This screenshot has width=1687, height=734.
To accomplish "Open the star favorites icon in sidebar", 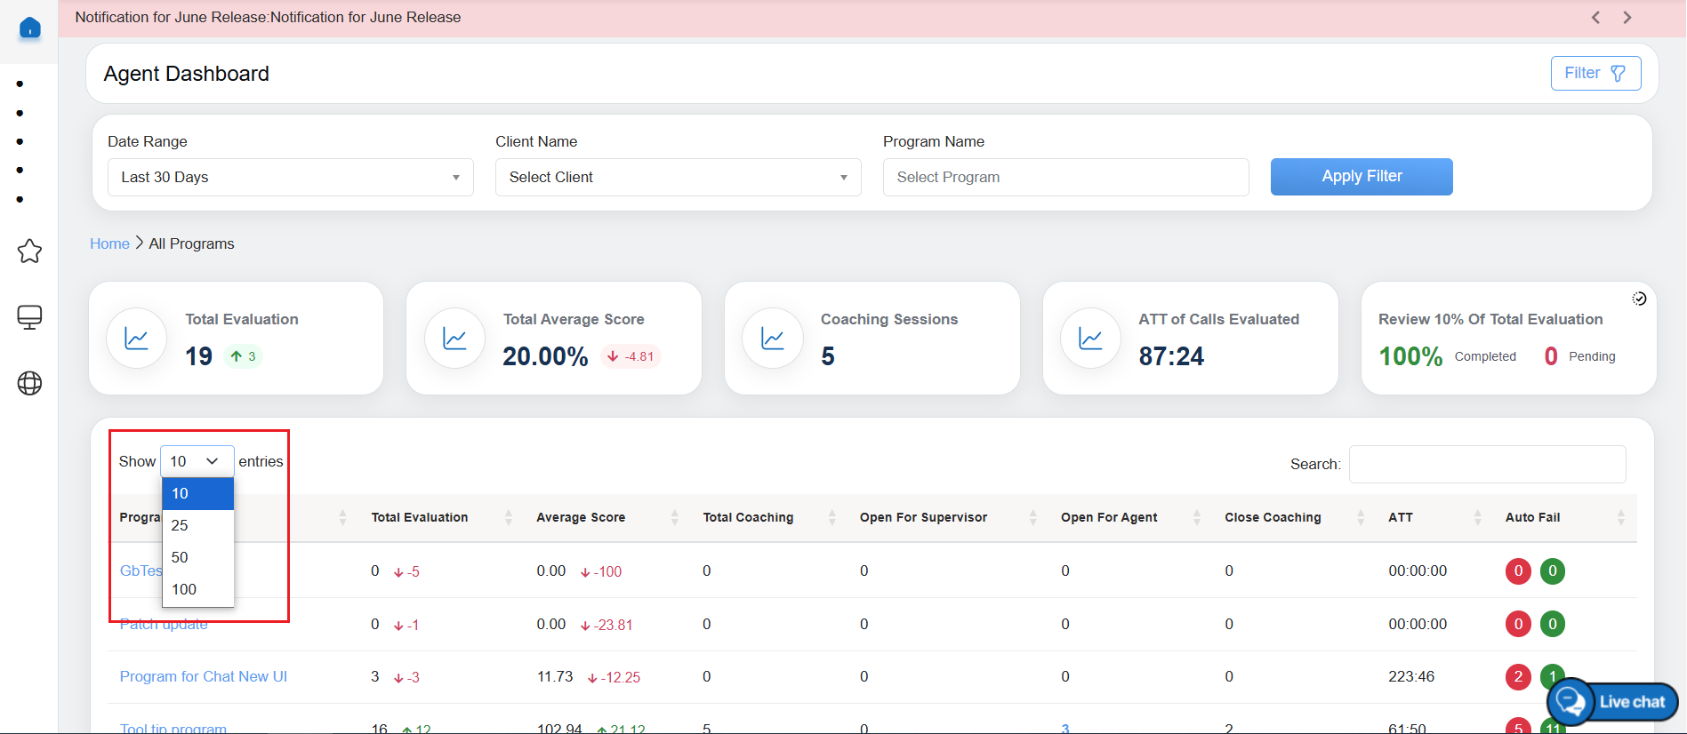I will coord(29,251).
